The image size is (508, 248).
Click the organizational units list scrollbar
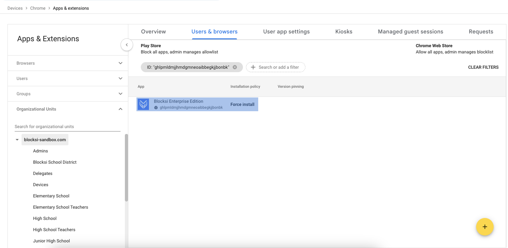coord(126,168)
